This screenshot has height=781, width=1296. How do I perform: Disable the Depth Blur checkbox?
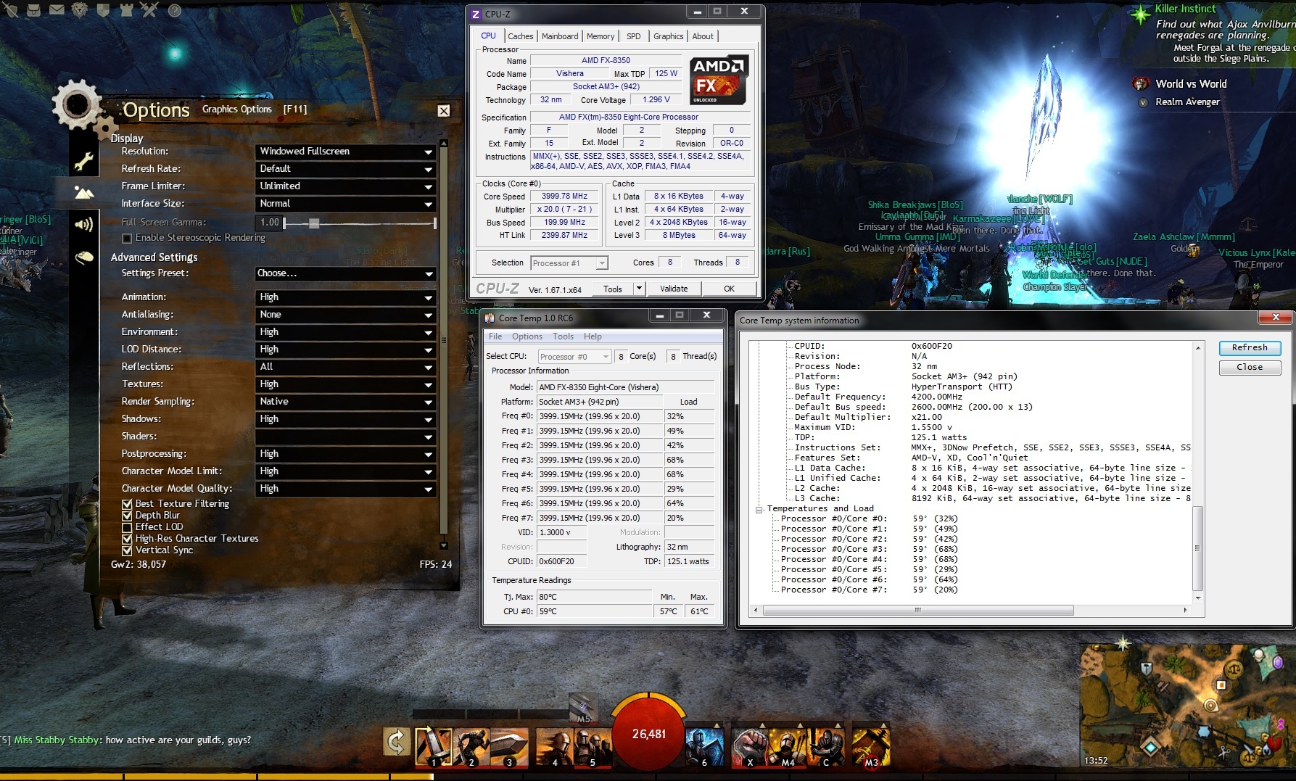point(127,516)
